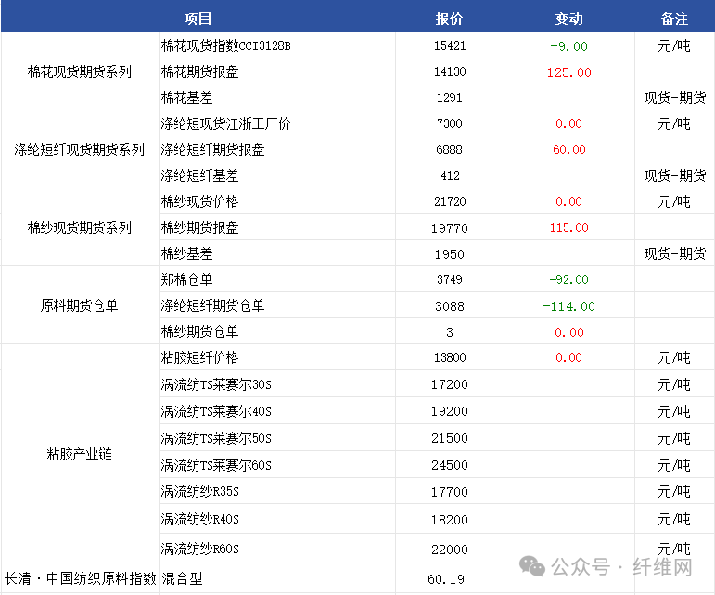Select the price value 21720

[450, 201]
